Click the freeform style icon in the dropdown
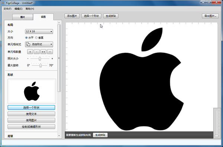The image size is (223, 147). (28, 44)
